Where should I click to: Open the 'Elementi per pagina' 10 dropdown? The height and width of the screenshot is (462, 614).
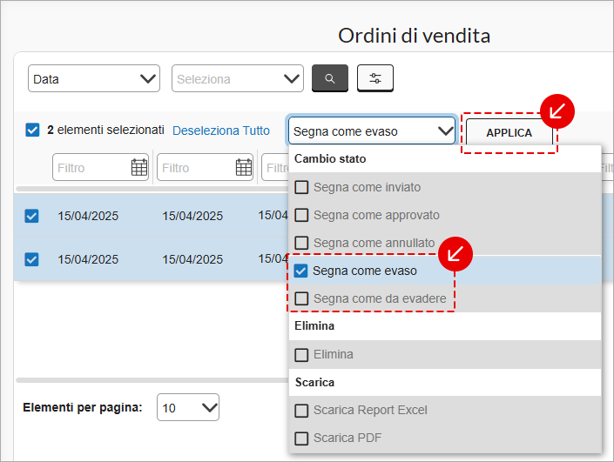point(188,407)
